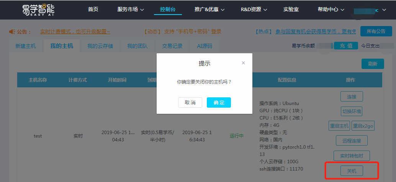Click the 公告 speaker icon
The height and width of the screenshot is (182, 396).
pos(11,32)
